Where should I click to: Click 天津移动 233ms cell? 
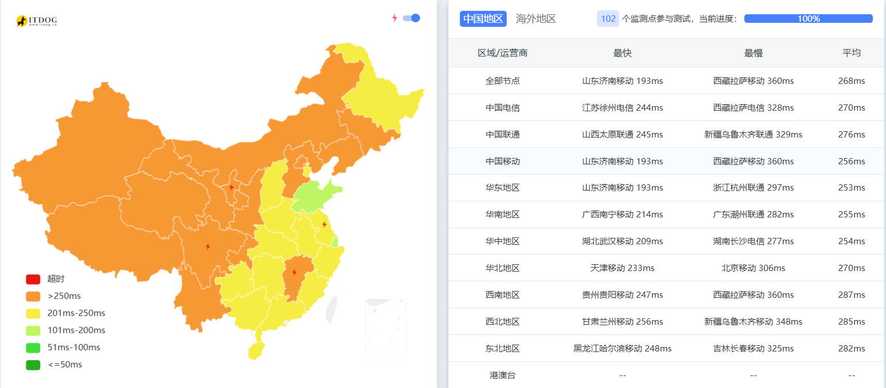pos(623,268)
